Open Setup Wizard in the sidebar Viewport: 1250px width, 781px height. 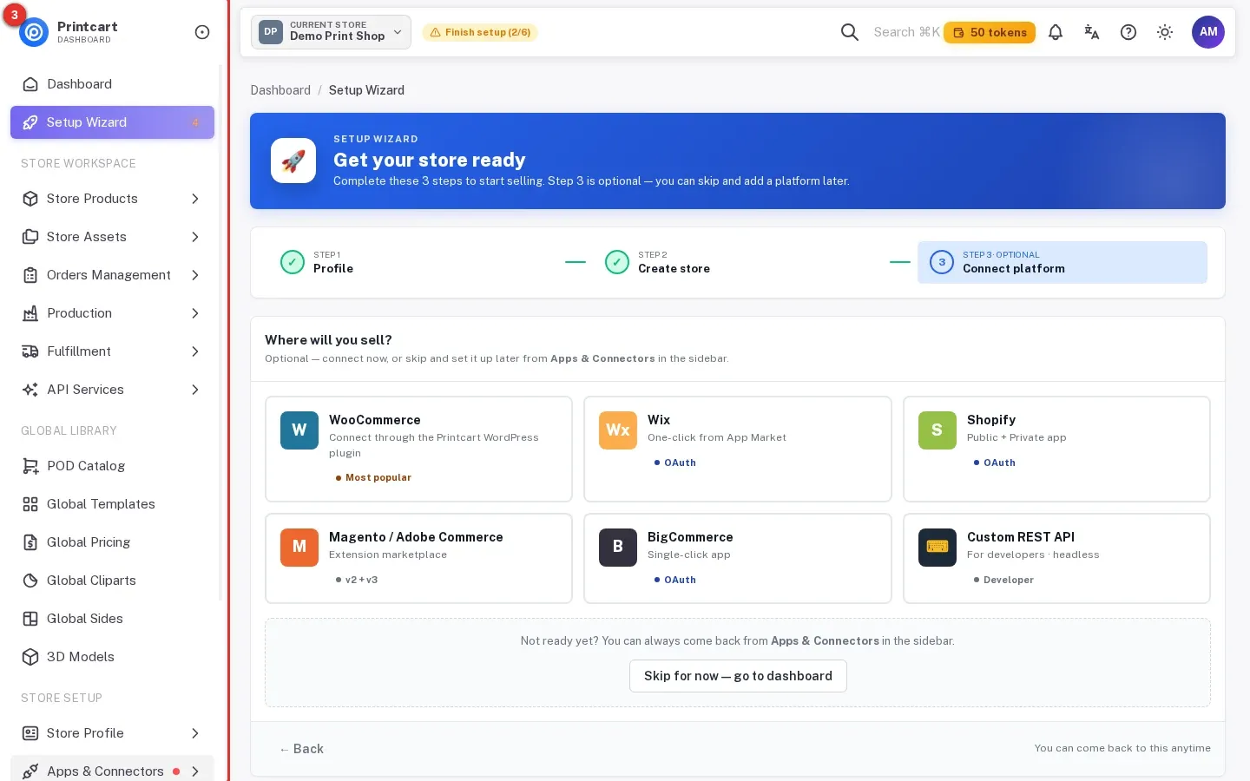[112, 122]
